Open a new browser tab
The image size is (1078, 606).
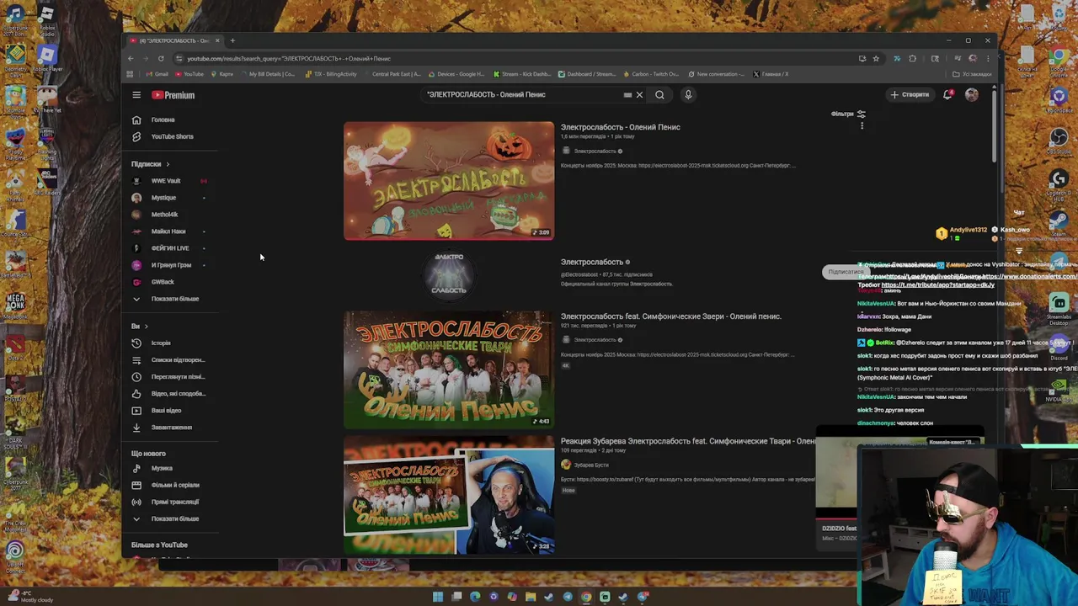(x=233, y=40)
